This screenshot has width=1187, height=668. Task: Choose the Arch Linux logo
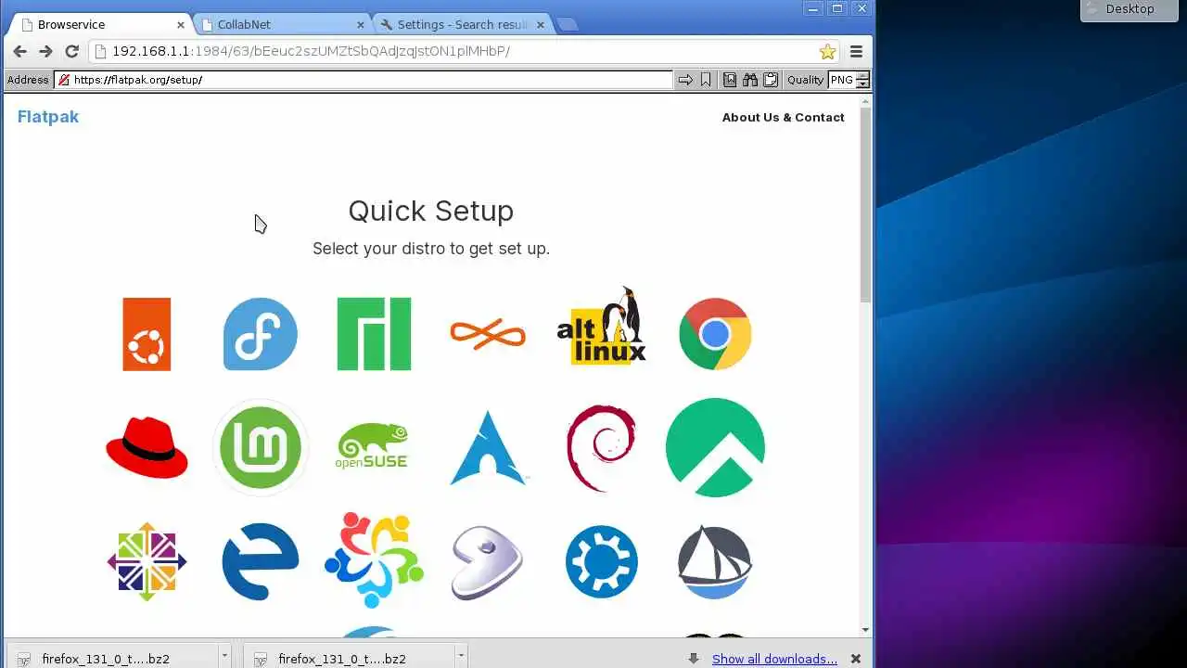[488, 447]
